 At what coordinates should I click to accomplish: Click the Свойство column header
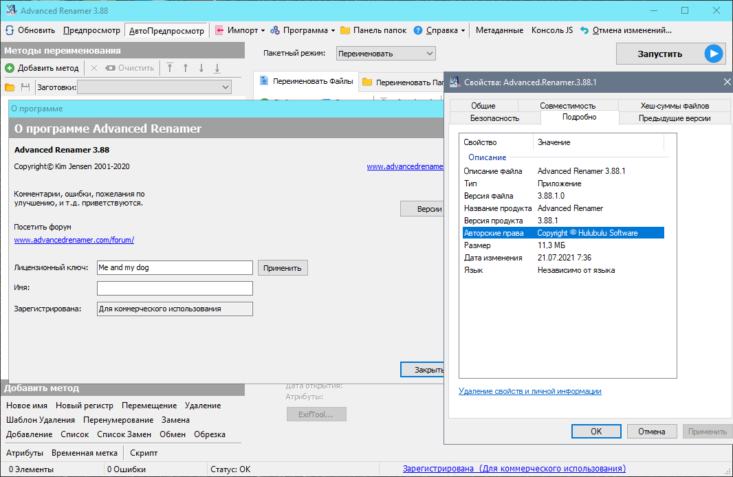(x=496, y=142)
